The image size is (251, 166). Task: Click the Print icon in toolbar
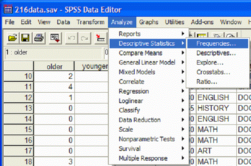pyautogui.click(x=39, y=38)
